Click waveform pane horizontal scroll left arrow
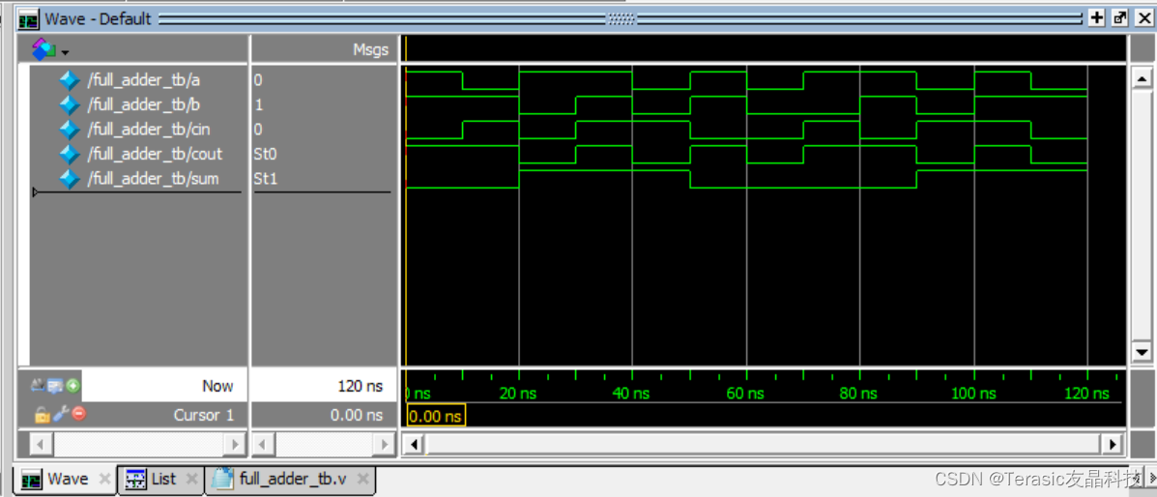The image size is (1157, 497). click(414, 445)
